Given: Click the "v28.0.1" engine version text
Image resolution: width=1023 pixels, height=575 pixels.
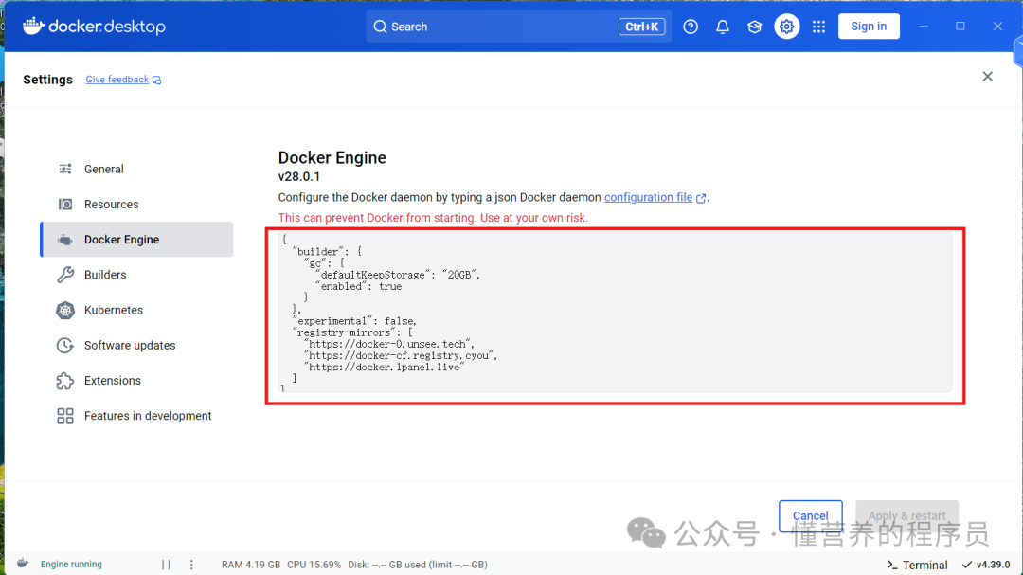Looking at the screenshot, I should pos(298,177).
